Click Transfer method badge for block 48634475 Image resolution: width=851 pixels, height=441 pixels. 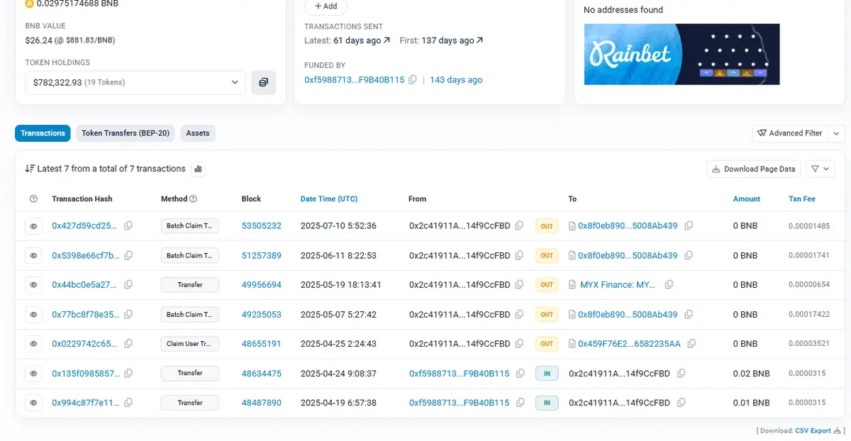click(x=190, y=373)
